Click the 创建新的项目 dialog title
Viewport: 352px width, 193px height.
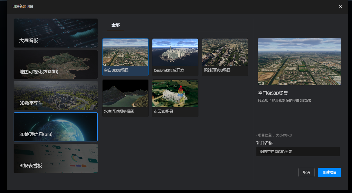[x=23, y=6]
